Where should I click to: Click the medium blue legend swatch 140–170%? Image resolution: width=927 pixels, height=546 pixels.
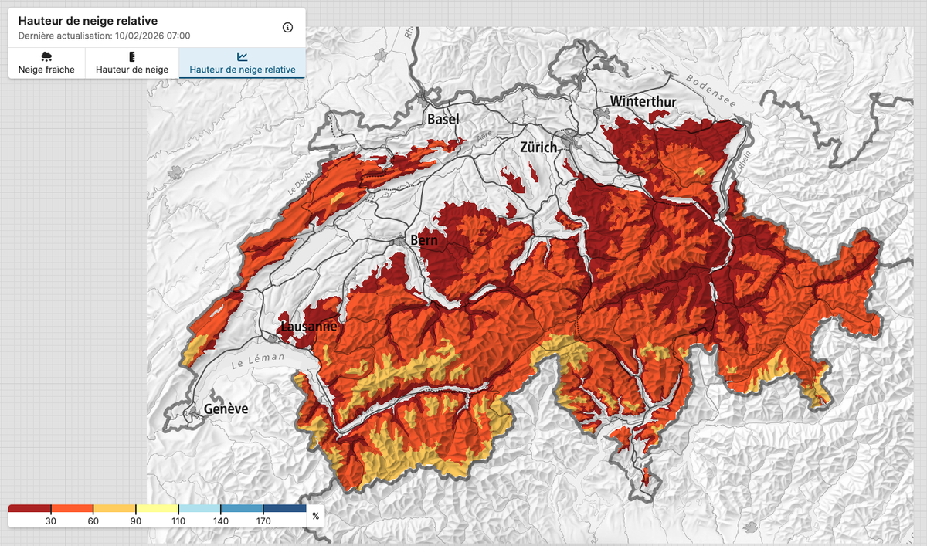pyautogui.click(x=242, y=509)
